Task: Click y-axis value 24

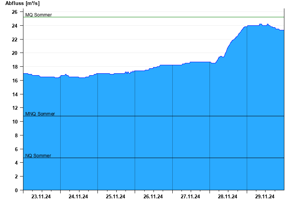Action: tap(15, 26)
